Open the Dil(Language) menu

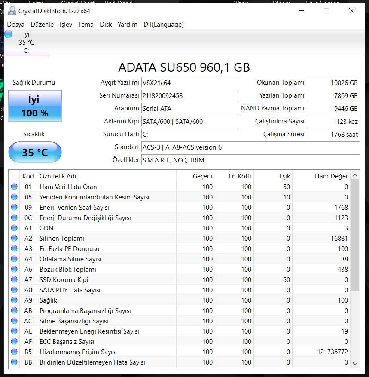164,25
